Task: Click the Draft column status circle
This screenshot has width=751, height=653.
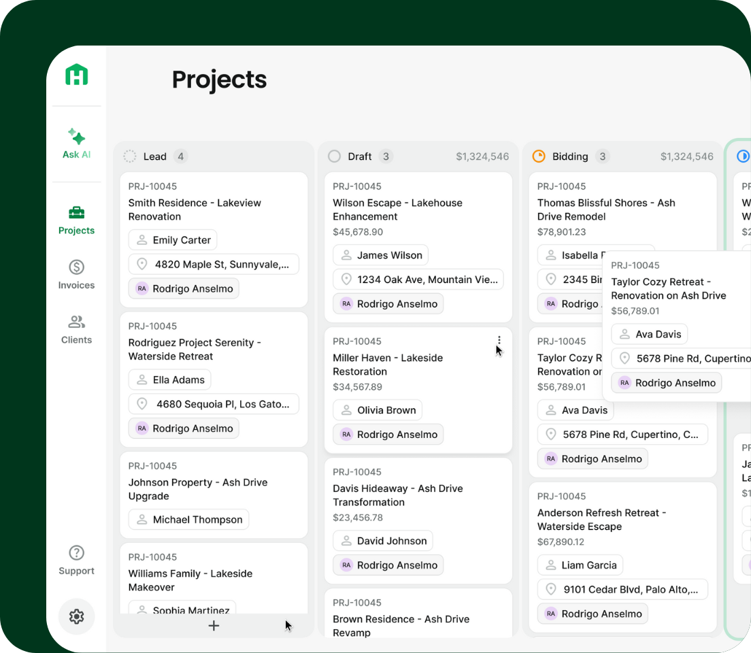Action: click(334, 156)
